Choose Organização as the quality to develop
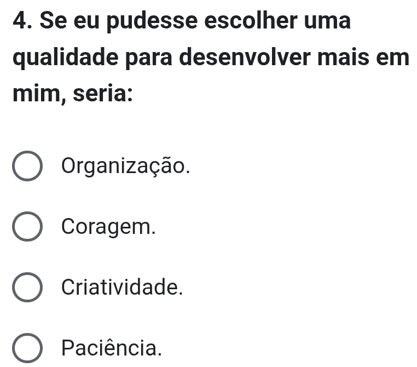 coord(26,167)
